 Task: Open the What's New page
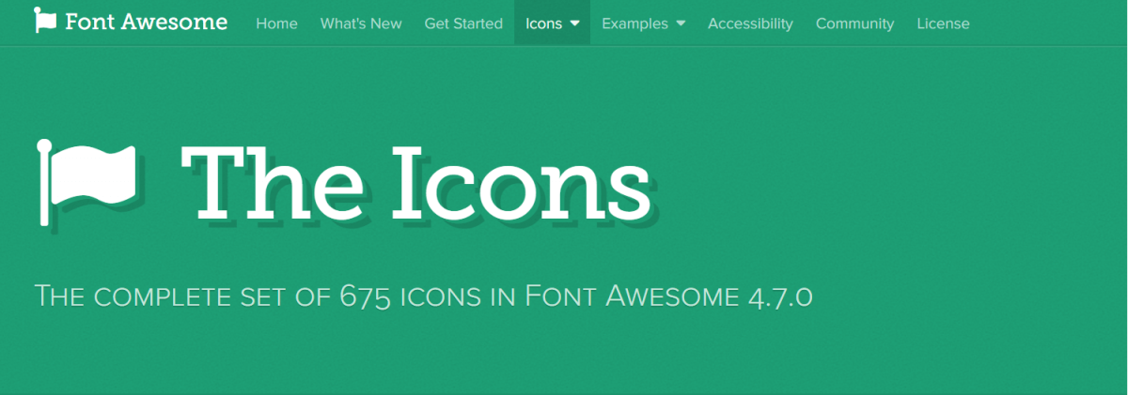[x=361, y=23]
